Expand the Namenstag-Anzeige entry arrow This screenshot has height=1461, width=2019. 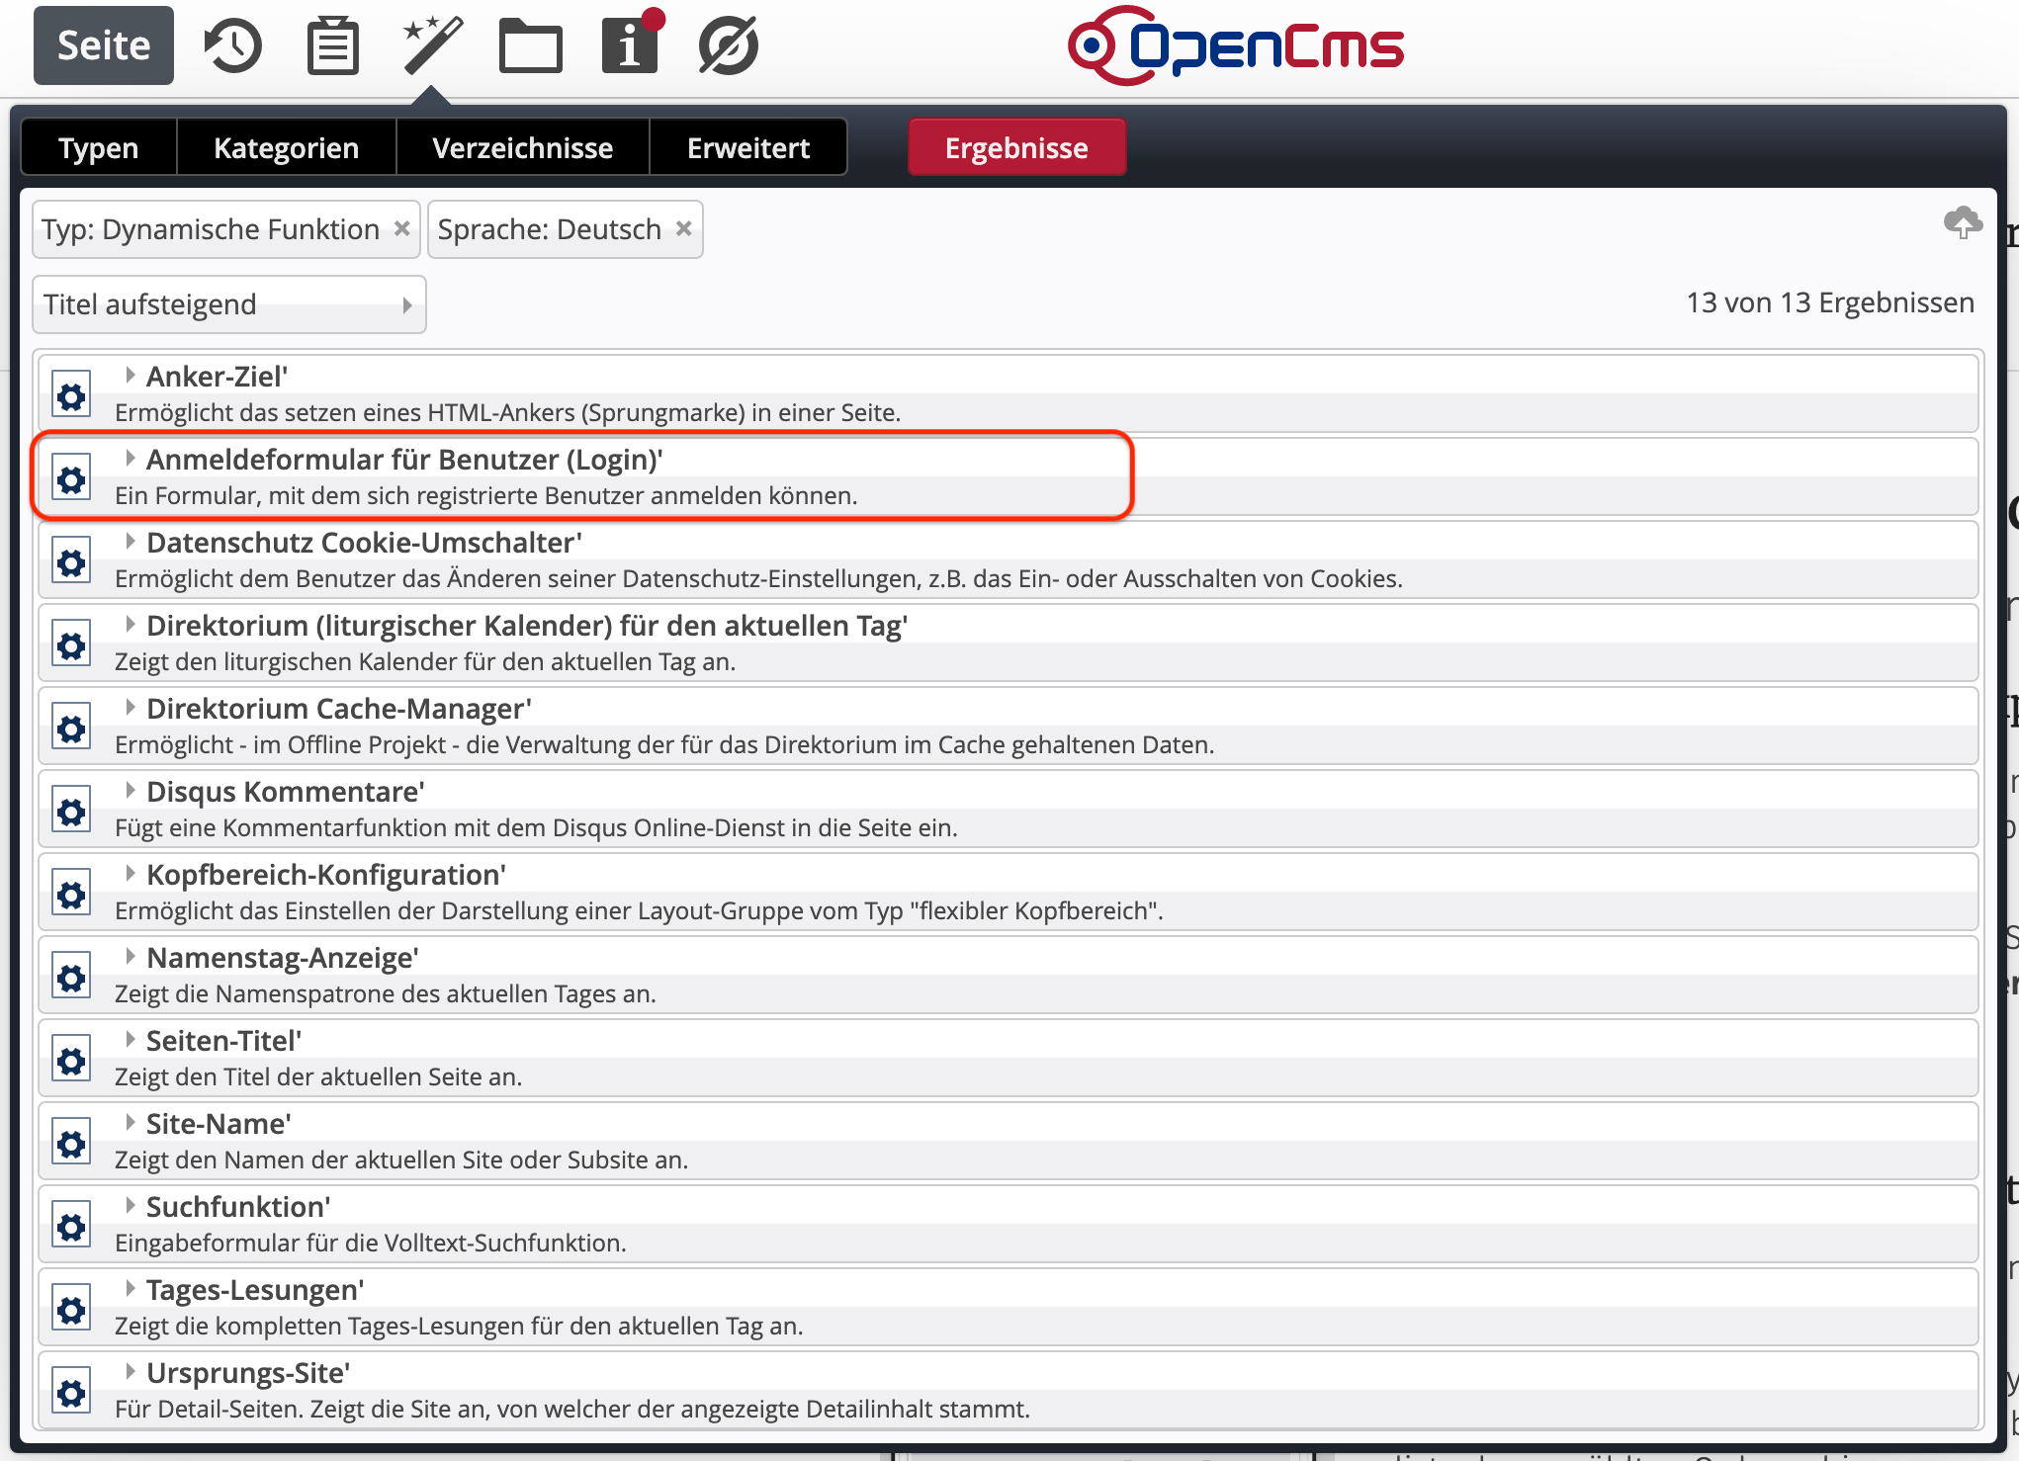pos(130,957)
